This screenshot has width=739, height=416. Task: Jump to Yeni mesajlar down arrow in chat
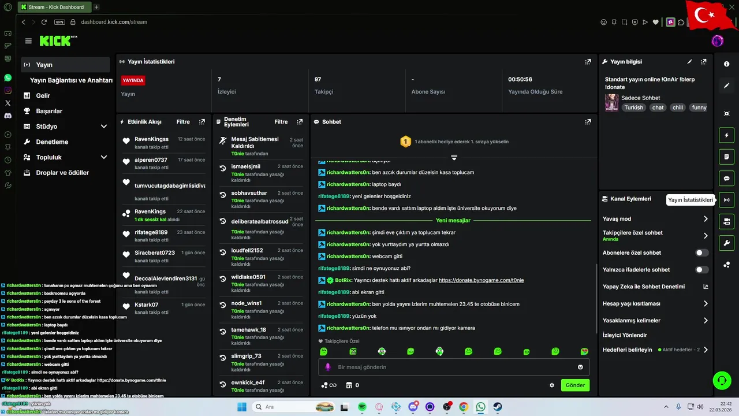(454, 157)
